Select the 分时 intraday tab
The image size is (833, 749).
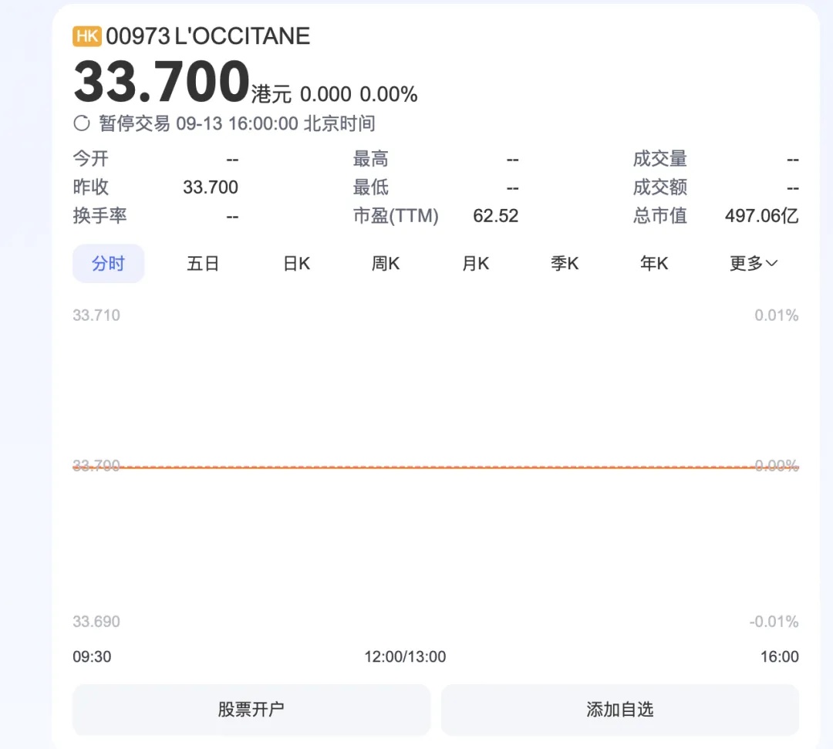coord(108,264)
